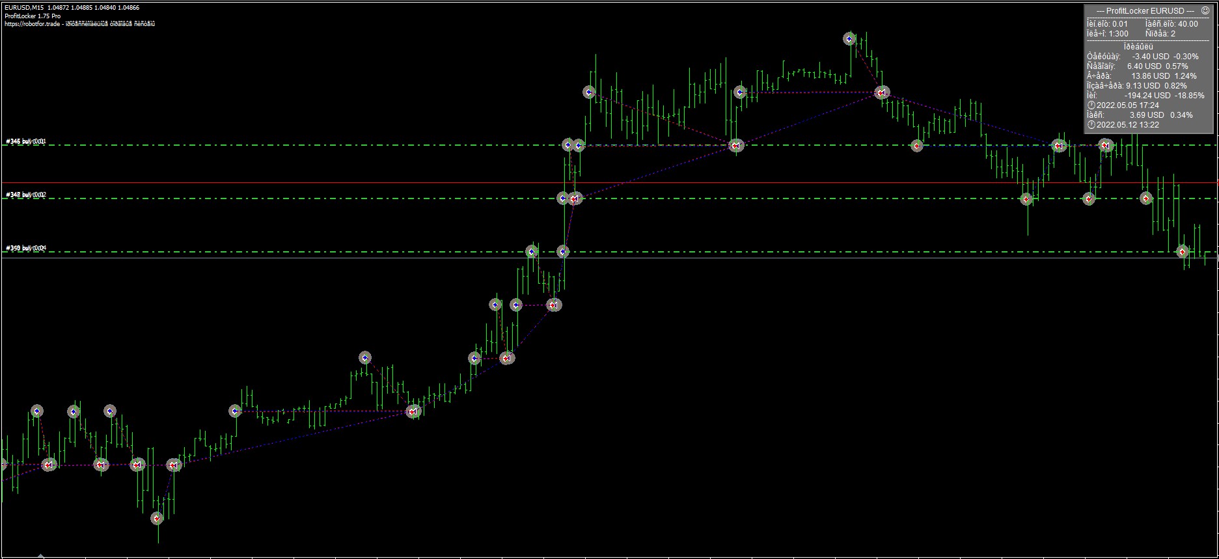1219x559 pixels.
Task: Select the trade marker at the chart's highest peak
Action: (849, 39)
